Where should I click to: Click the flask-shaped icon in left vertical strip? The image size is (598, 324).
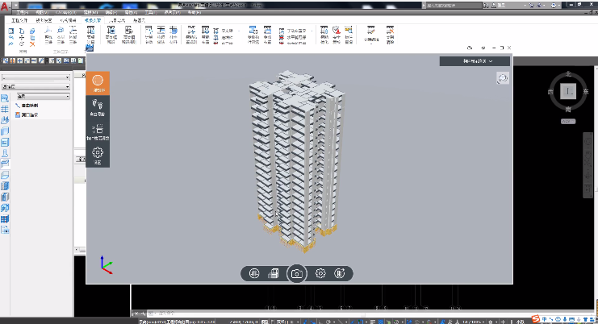tap(5, 153)
